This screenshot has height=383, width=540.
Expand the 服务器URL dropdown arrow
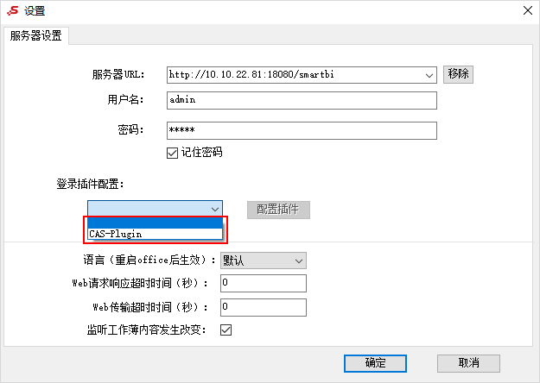point(429,75)
